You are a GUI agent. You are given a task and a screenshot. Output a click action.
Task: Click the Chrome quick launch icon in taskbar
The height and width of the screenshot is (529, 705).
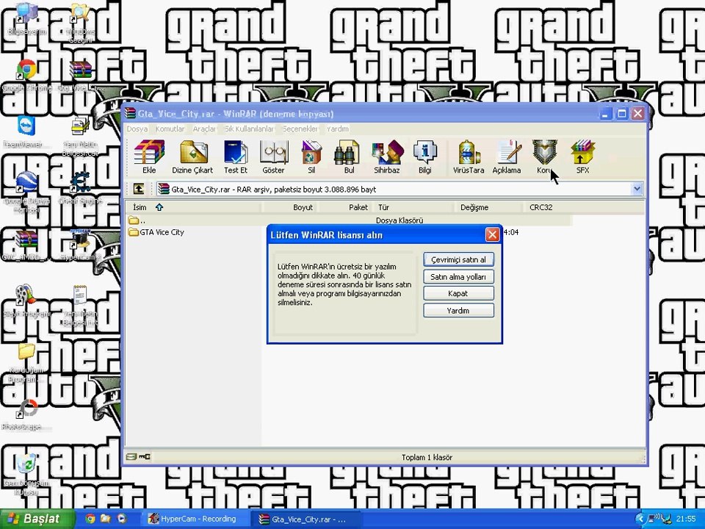[90, 519]
